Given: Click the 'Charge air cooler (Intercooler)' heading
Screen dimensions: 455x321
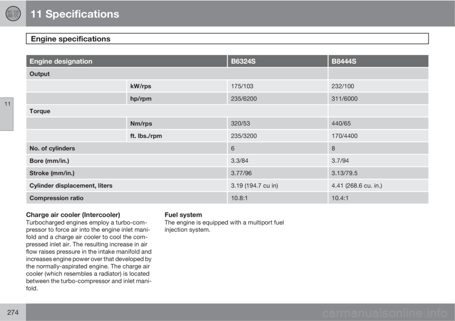Looking at the screenshot, I should coord(73,215).
